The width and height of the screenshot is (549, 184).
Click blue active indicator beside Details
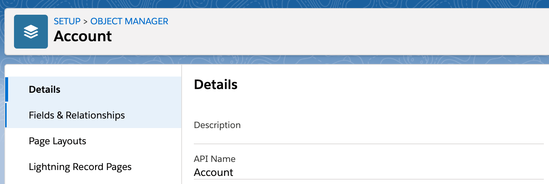tap(6, 89)
